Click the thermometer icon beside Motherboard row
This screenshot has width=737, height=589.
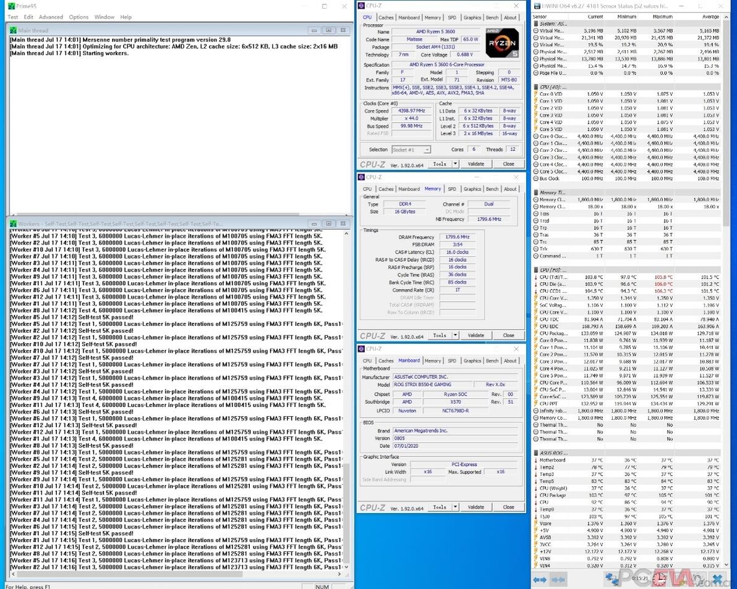point(536,460)
